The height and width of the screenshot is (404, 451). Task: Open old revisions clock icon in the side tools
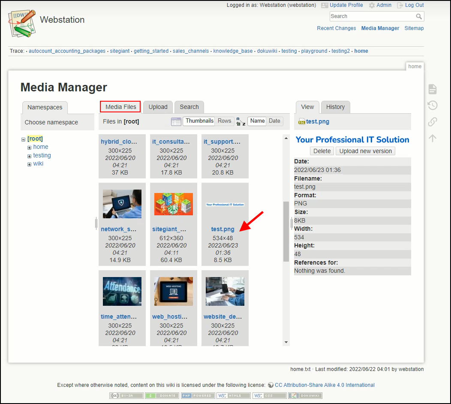[x=432, y=106]
